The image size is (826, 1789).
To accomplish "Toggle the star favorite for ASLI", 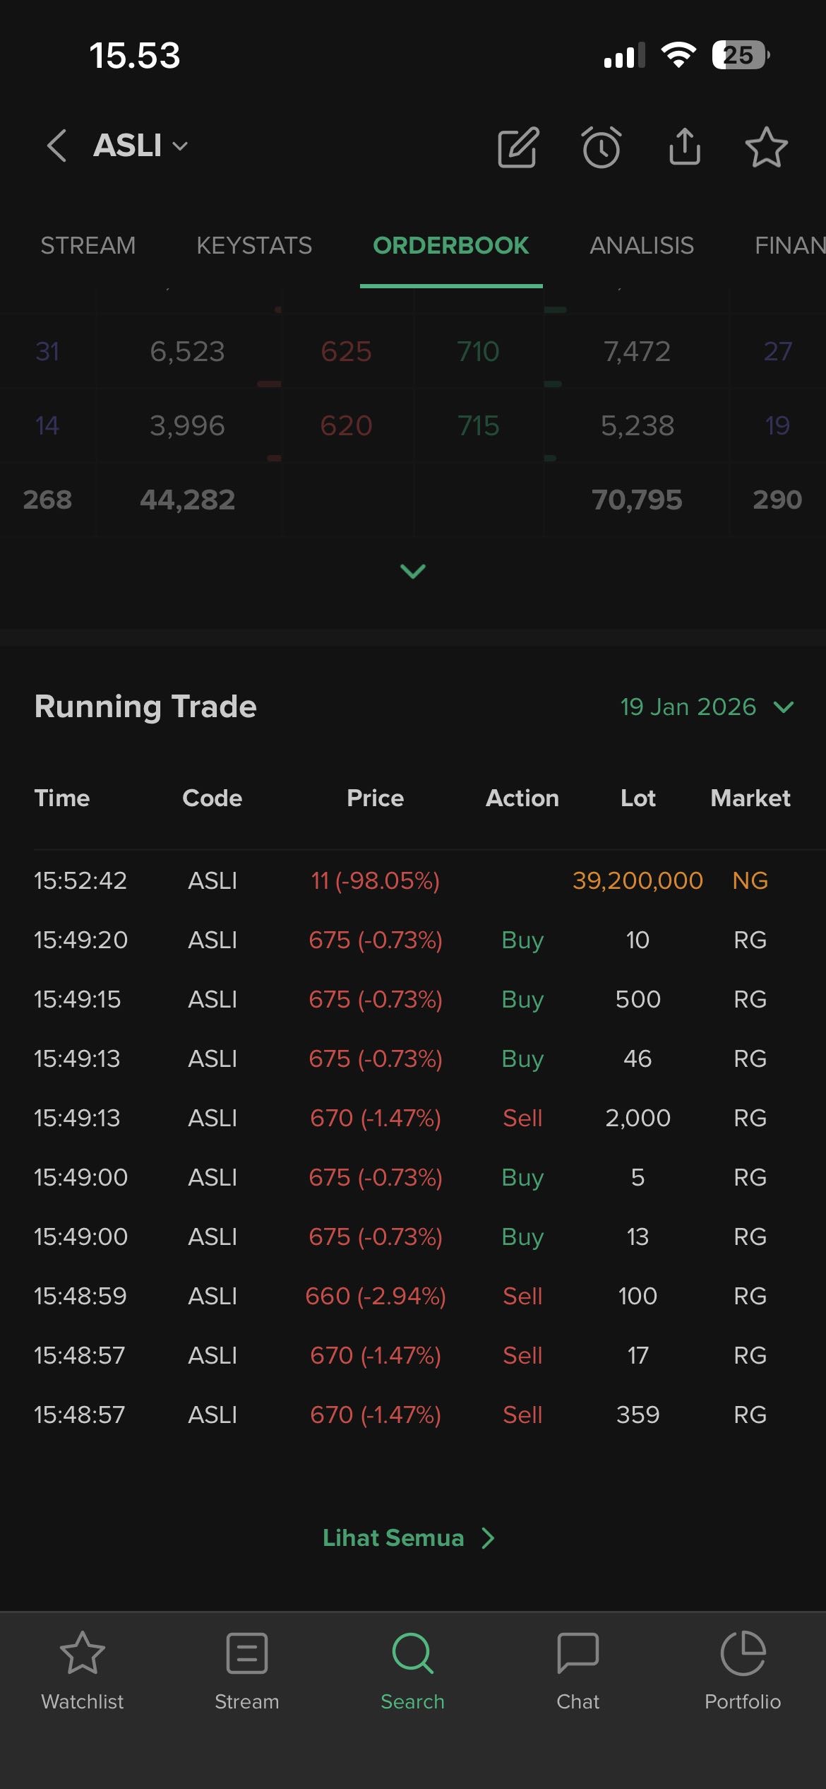I will 766,147.
